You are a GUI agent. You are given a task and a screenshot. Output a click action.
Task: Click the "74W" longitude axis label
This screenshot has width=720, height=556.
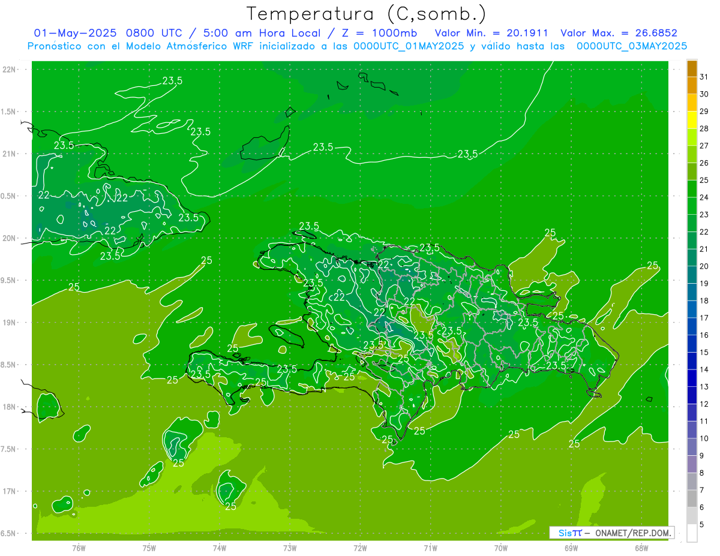[219, 547]
